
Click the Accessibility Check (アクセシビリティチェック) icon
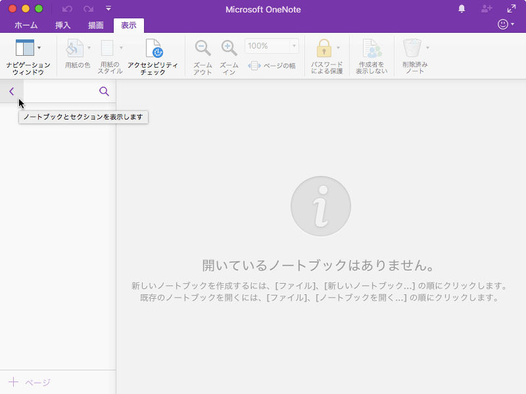153,49
